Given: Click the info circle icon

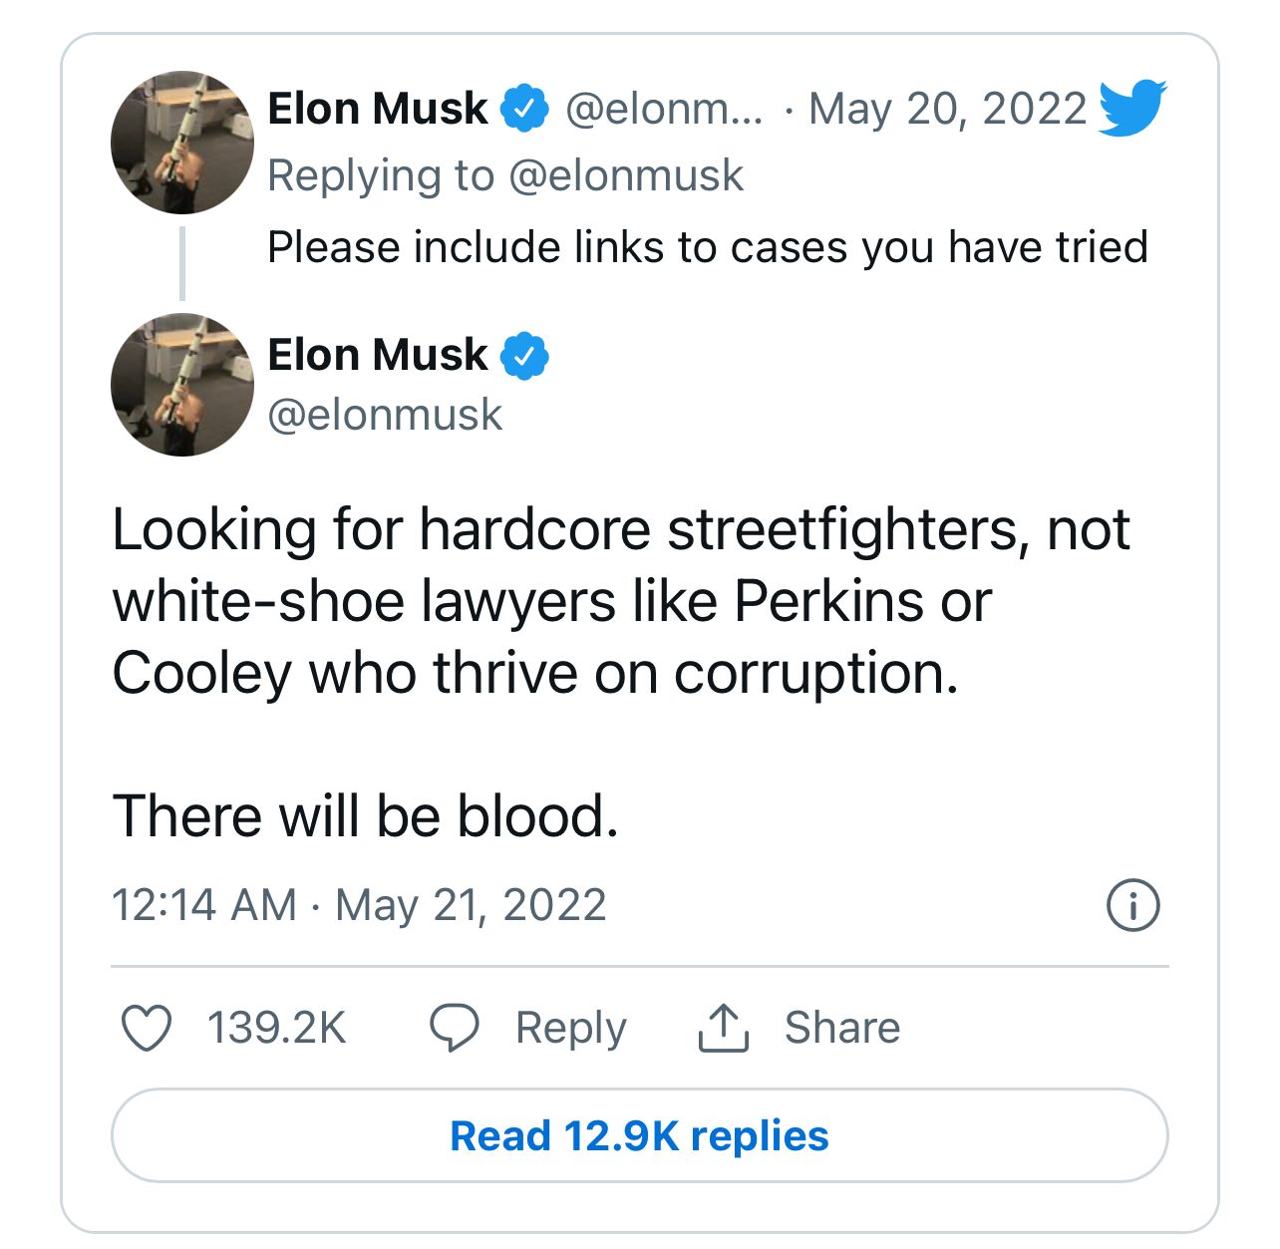Looking at the screenshot, I should pos(1132,905).
